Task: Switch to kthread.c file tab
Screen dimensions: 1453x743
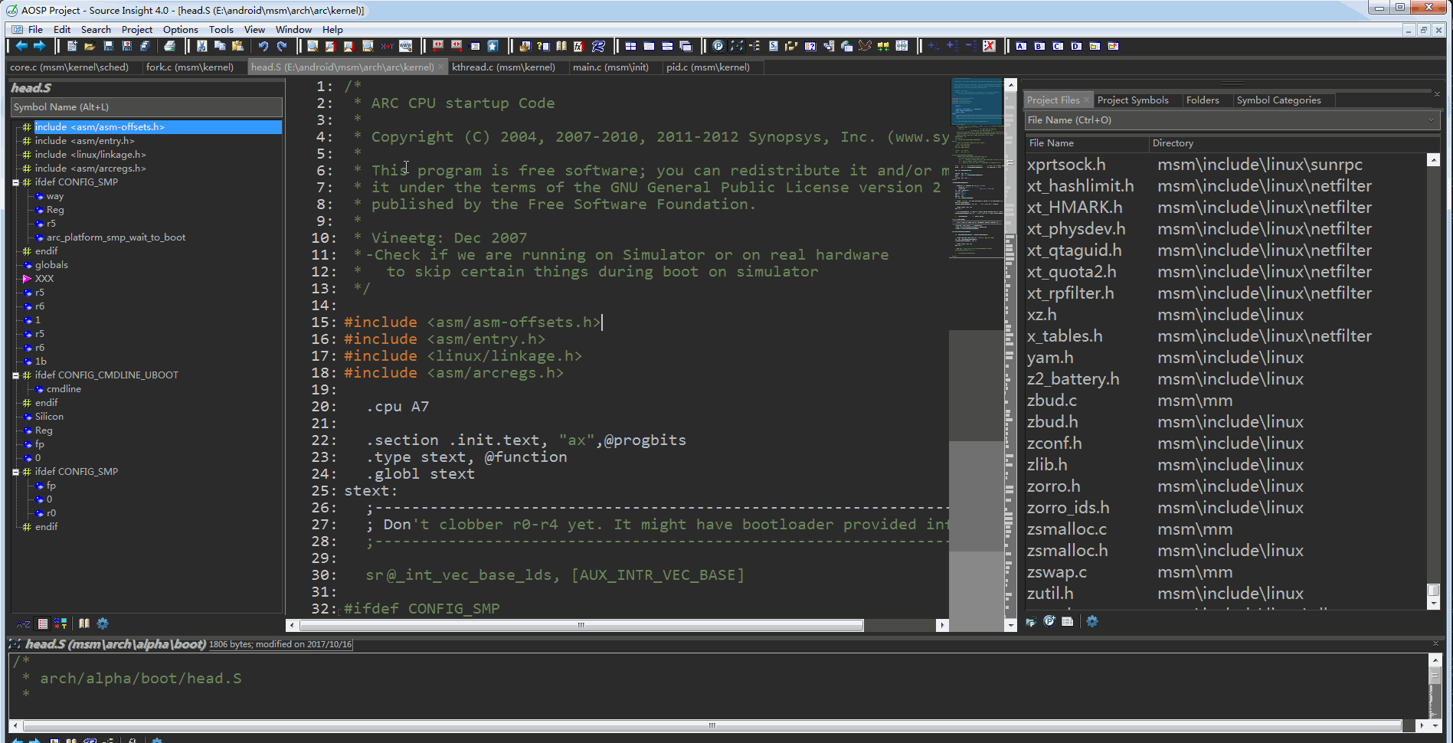Action: [x=503, y=67]
